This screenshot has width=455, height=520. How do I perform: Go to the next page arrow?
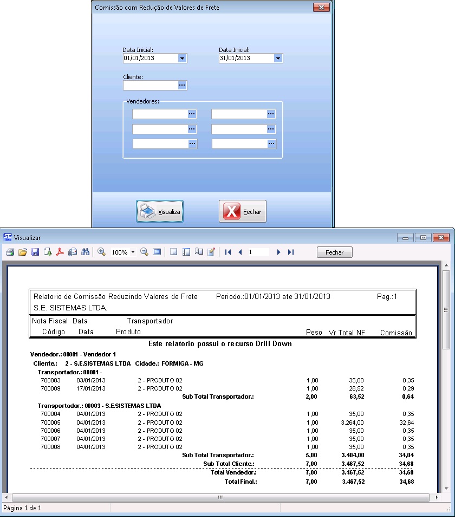click(x=278, y=252)
